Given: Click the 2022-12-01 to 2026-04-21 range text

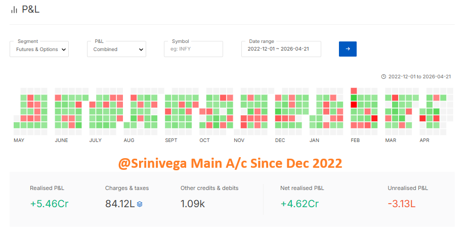Looking at the screenshot, I should (419, 76).
